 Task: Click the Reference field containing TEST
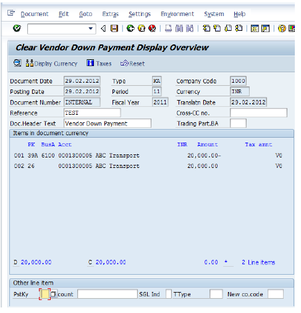92,113
